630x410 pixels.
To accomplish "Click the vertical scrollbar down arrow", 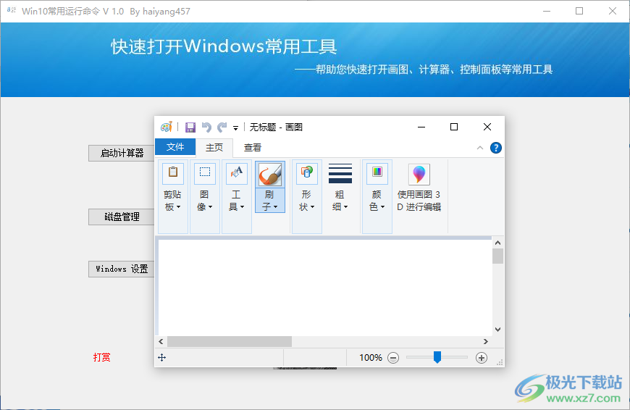I will coord(497,330).
